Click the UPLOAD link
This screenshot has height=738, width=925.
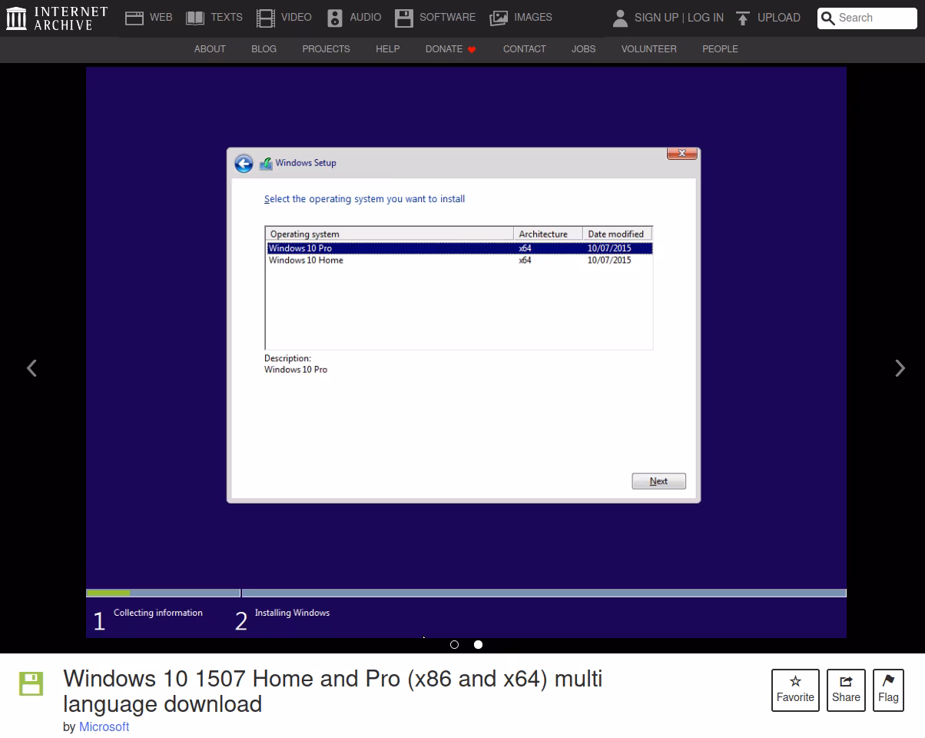point(779,18)
